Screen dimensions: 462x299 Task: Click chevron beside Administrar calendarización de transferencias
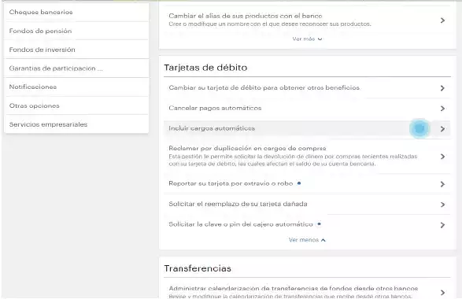coord(442,293)
